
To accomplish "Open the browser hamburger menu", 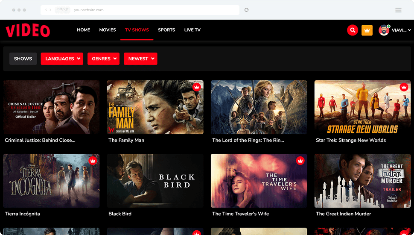I will click(399, 10).
